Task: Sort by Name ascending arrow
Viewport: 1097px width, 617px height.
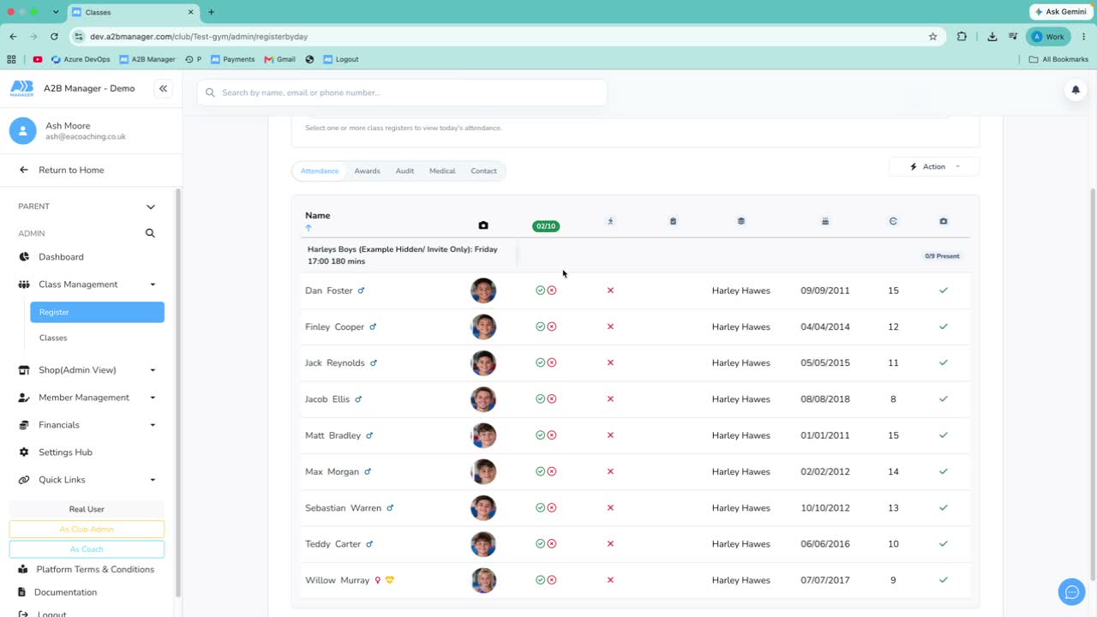Action: point(309,228)
